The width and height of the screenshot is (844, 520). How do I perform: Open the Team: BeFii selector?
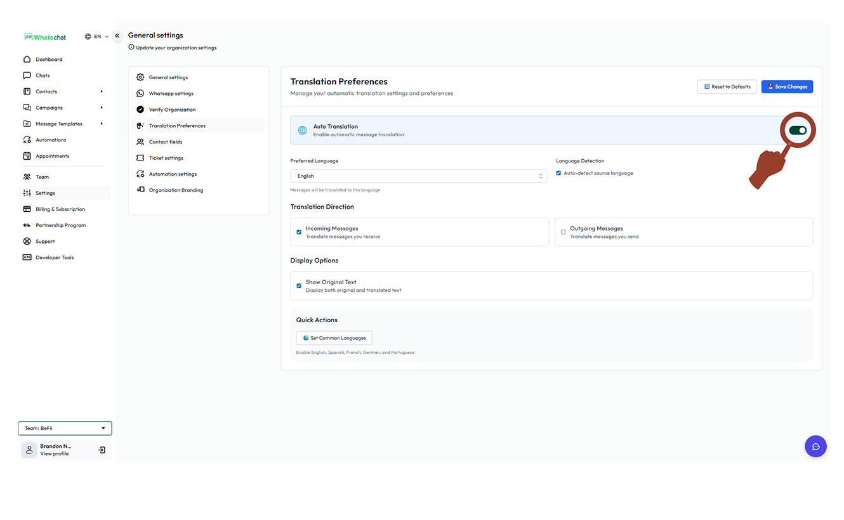pyautogui.click(x=65, y=428)
